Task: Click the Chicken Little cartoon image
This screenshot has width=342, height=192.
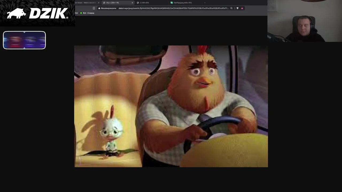Action: (171, 106)
